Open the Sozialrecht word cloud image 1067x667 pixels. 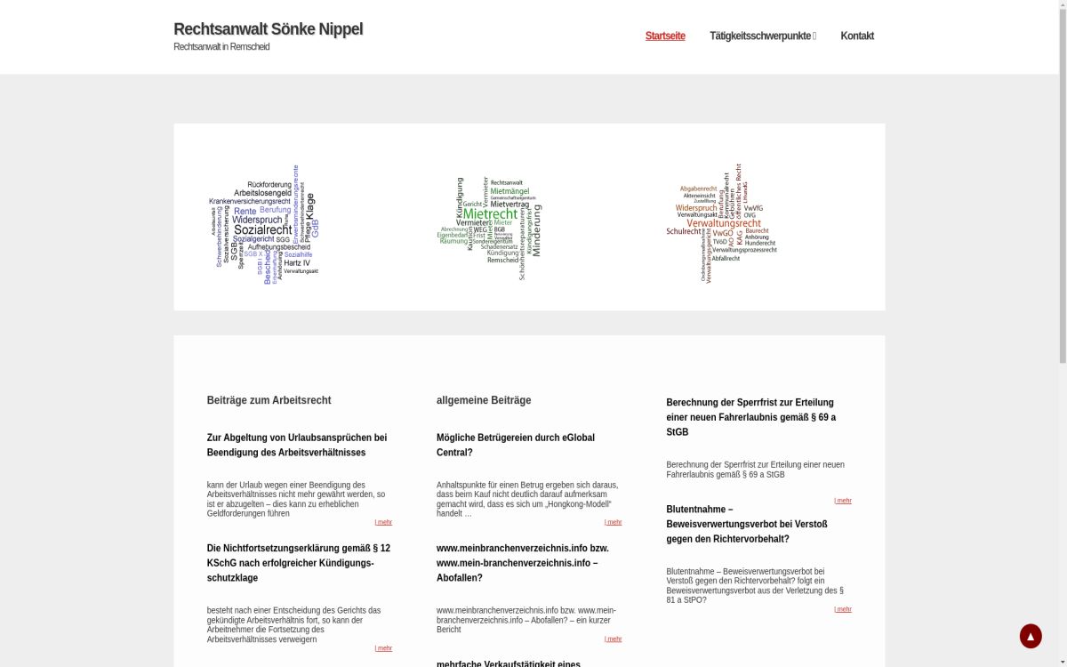click(x=264, y=224)
